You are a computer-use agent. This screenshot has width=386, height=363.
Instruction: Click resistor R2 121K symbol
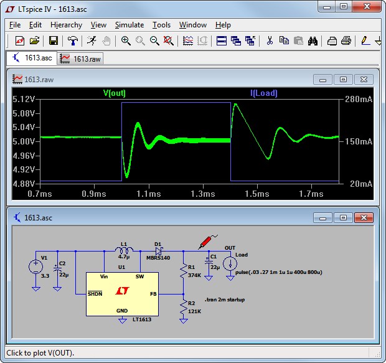(183, 307)
